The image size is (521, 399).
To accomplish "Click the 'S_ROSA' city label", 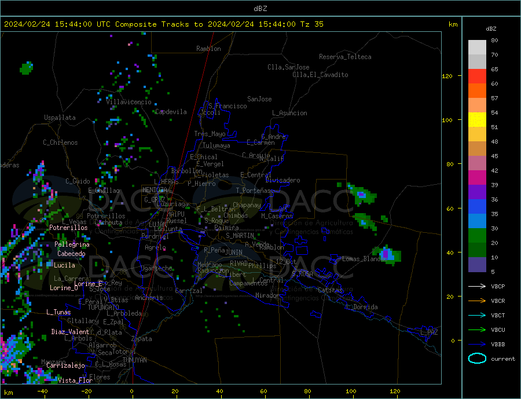I will [x=302, y=274].
